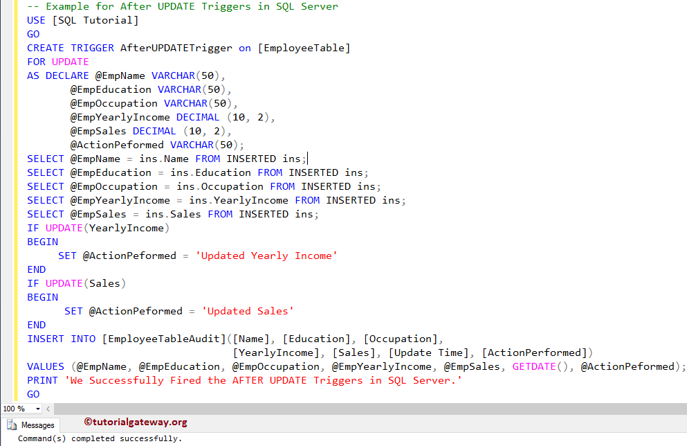This screenshot has width=687, height=446.
Task: Click the horizontal scrollbar track
Action: click(346, 409)
